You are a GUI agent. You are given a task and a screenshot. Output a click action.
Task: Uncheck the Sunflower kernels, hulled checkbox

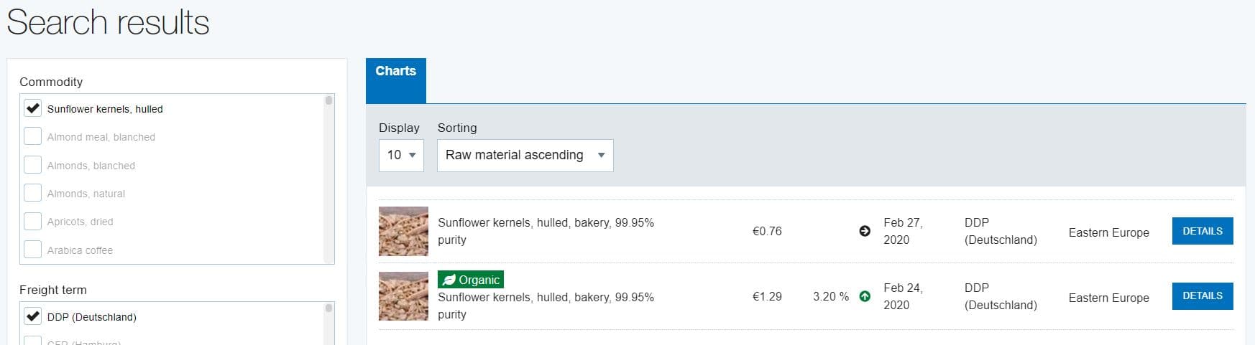click(x=32, y=108)
